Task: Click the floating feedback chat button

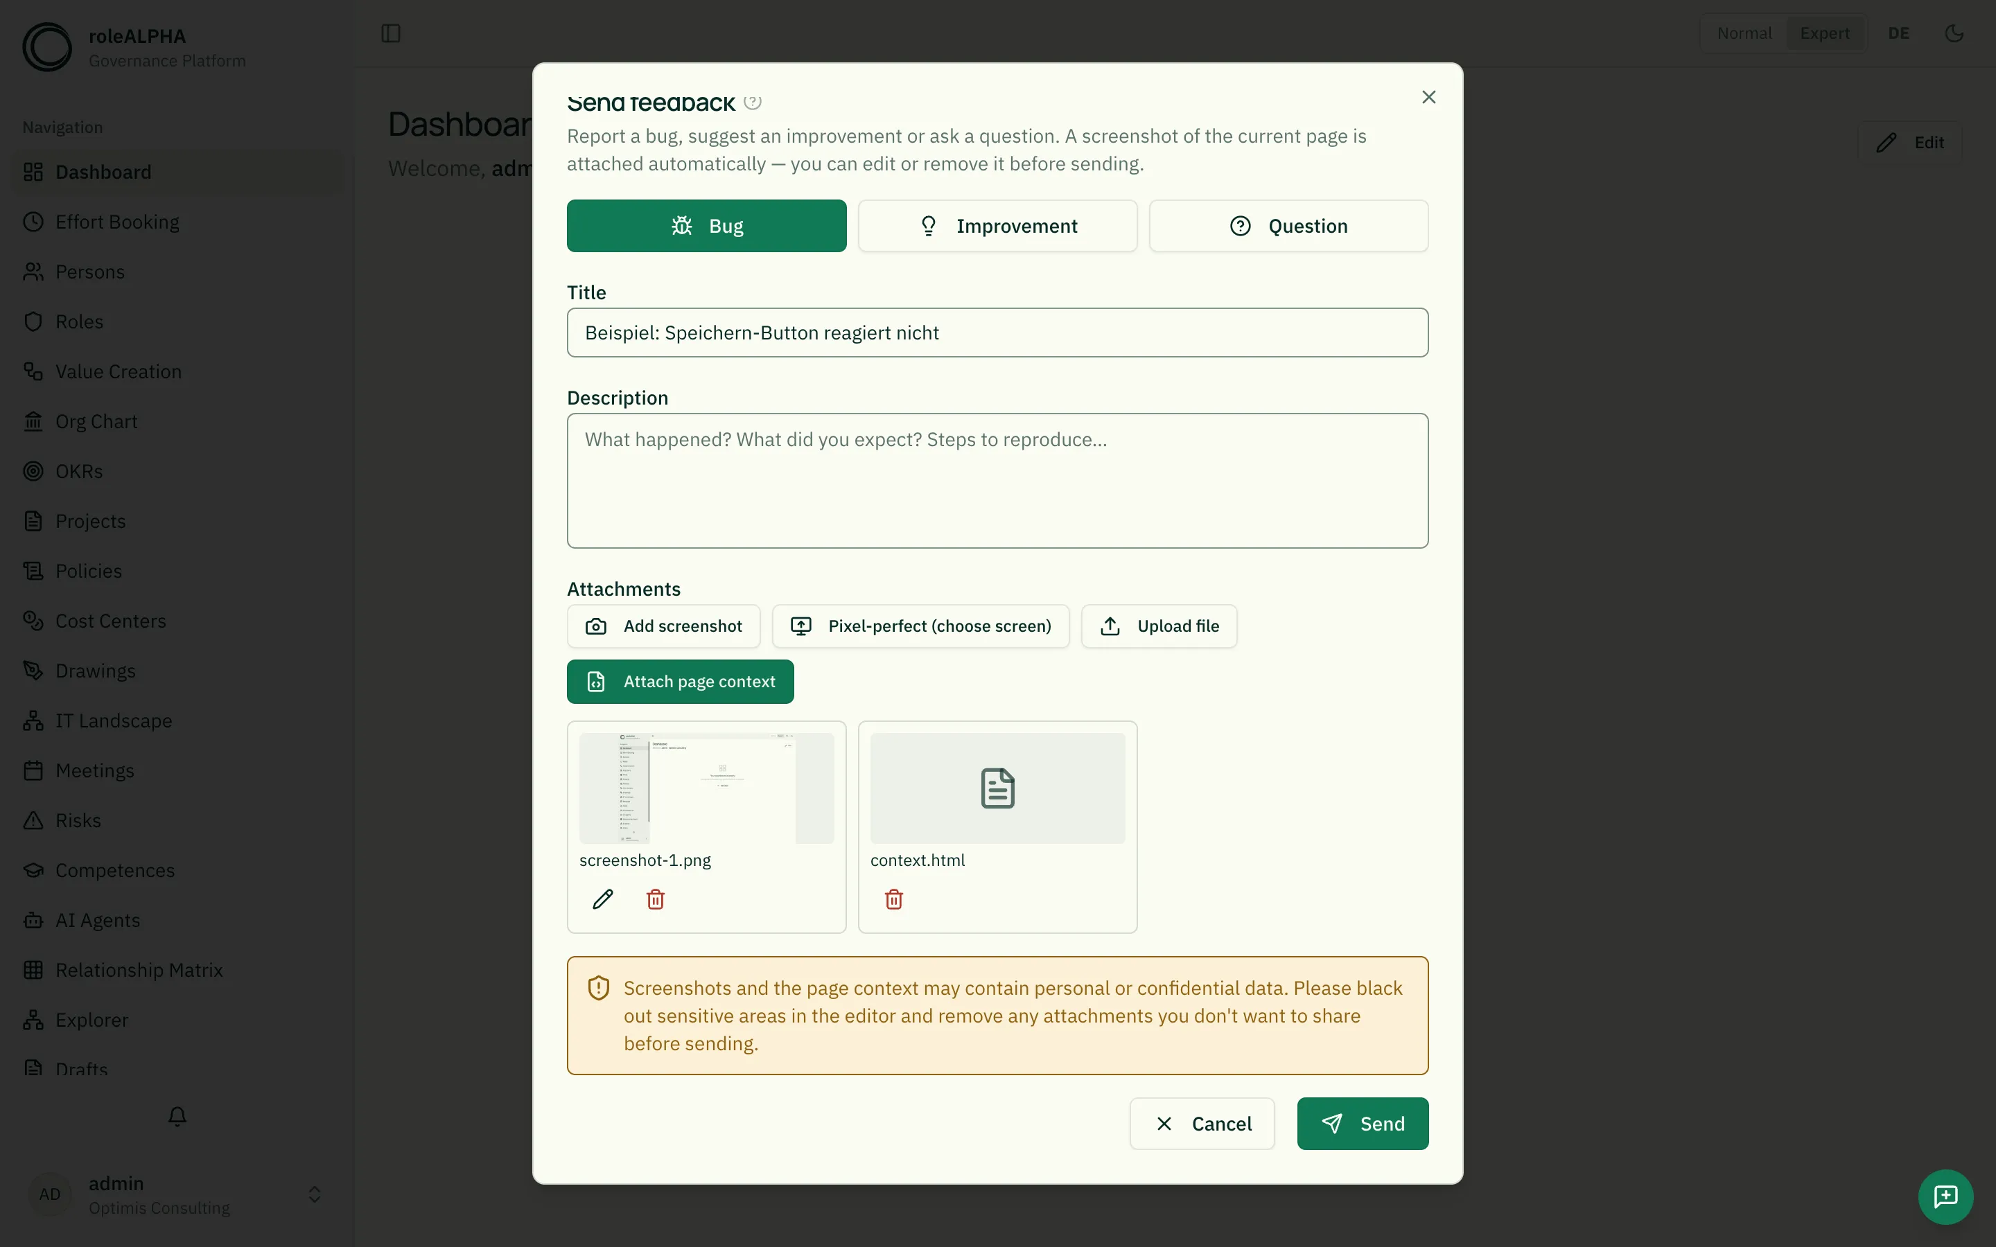Action: [x=1945, y=1196]
